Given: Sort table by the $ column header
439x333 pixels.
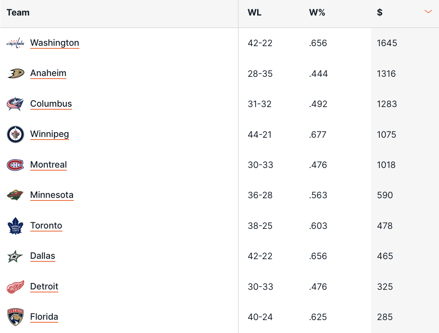Looking at the screenshot, I should pyautogui.click(x=380, y=12).
